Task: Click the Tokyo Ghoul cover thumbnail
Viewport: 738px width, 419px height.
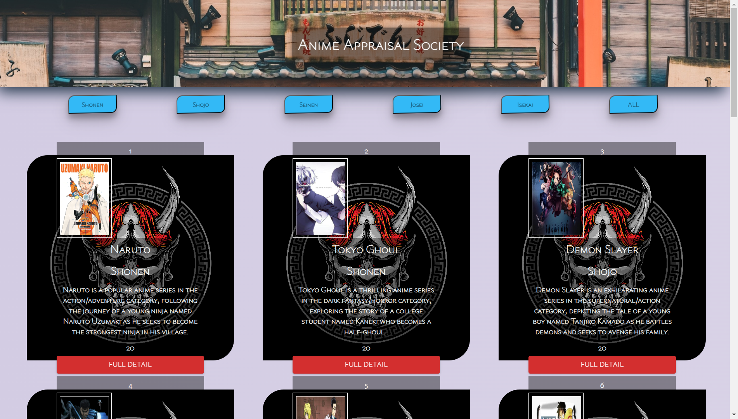Action: tap(320, 198)
